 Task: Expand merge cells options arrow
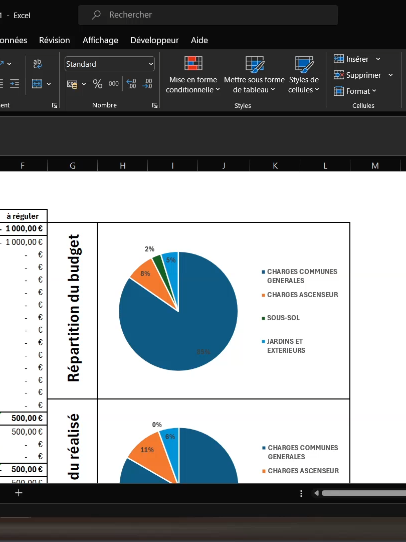coord(49,84)
